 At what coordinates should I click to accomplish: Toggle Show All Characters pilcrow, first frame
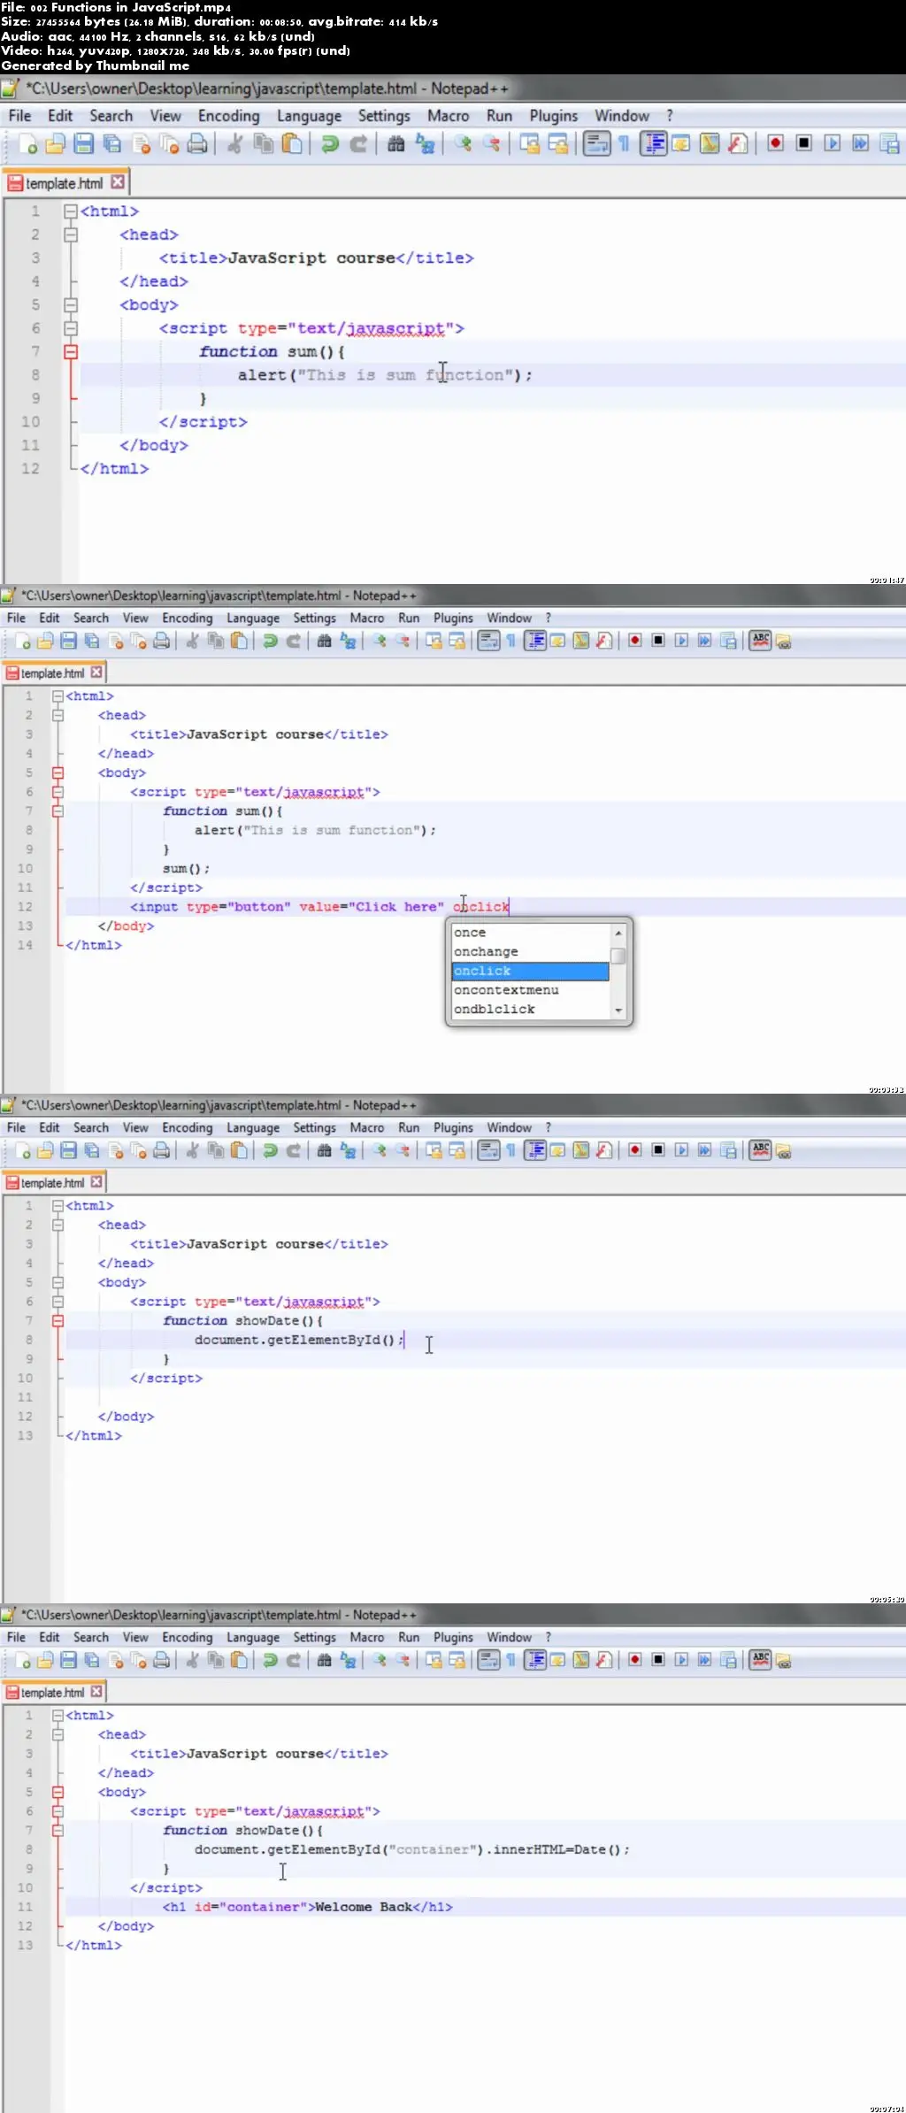pos(625,144)
